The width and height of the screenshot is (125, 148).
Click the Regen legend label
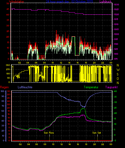[x=4, y=87]
